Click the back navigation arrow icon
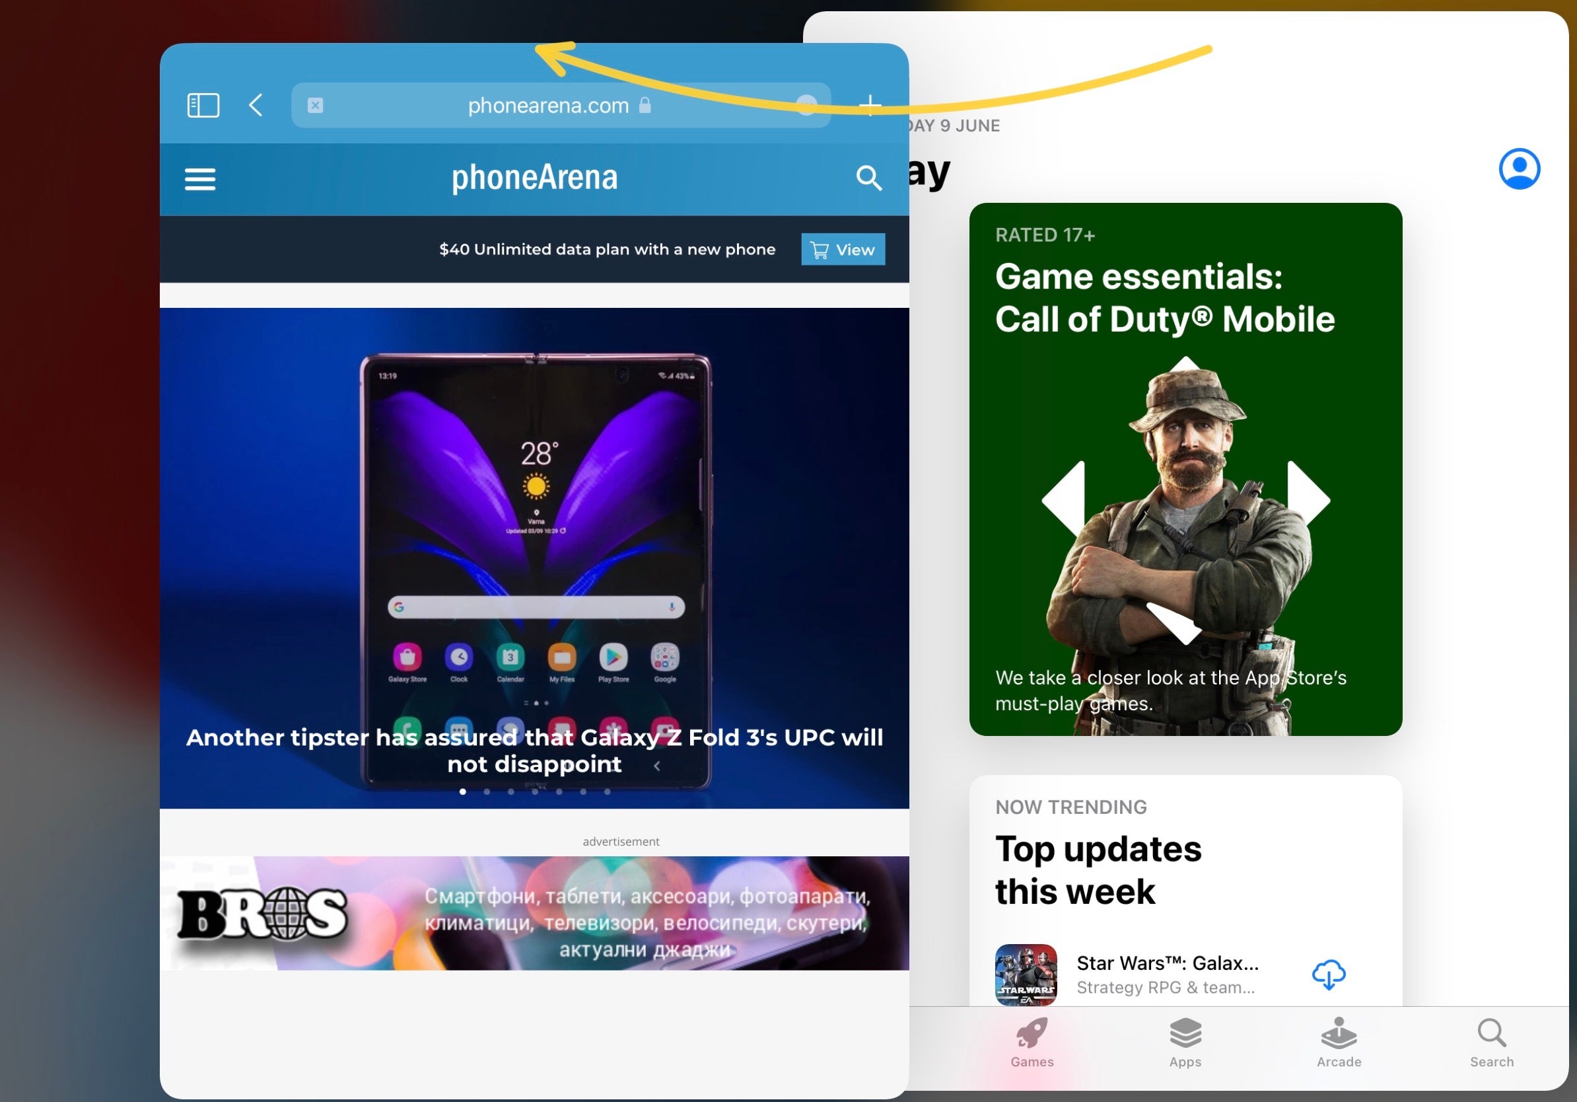The image size is (1577, 1102). click(256, 104)
